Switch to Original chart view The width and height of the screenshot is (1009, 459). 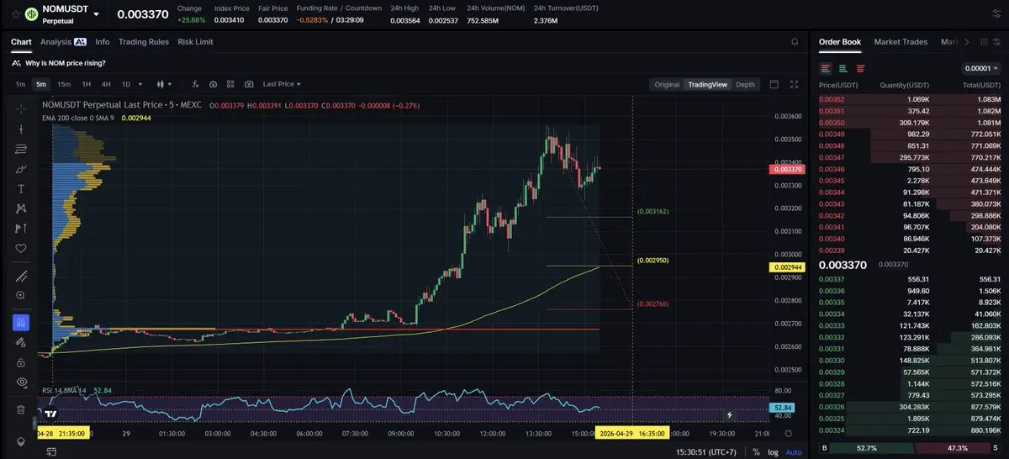667,84
